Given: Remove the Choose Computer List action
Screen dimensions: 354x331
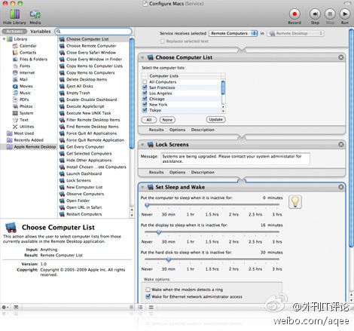Looking at the screenshot, I should point(341,57).
